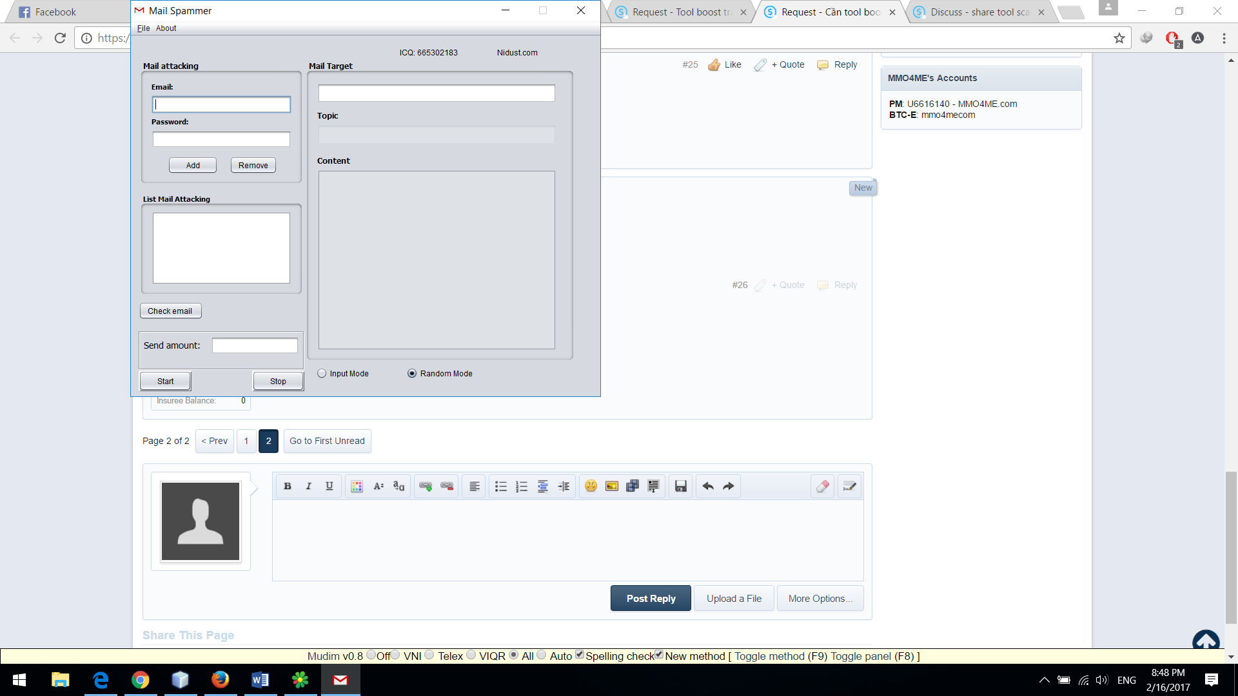
Task: Toggle Mudim Spelling check checkbox
Action: click(580, 655)
